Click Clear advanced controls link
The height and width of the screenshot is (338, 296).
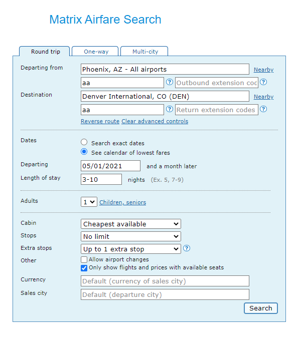click(155, 121)
